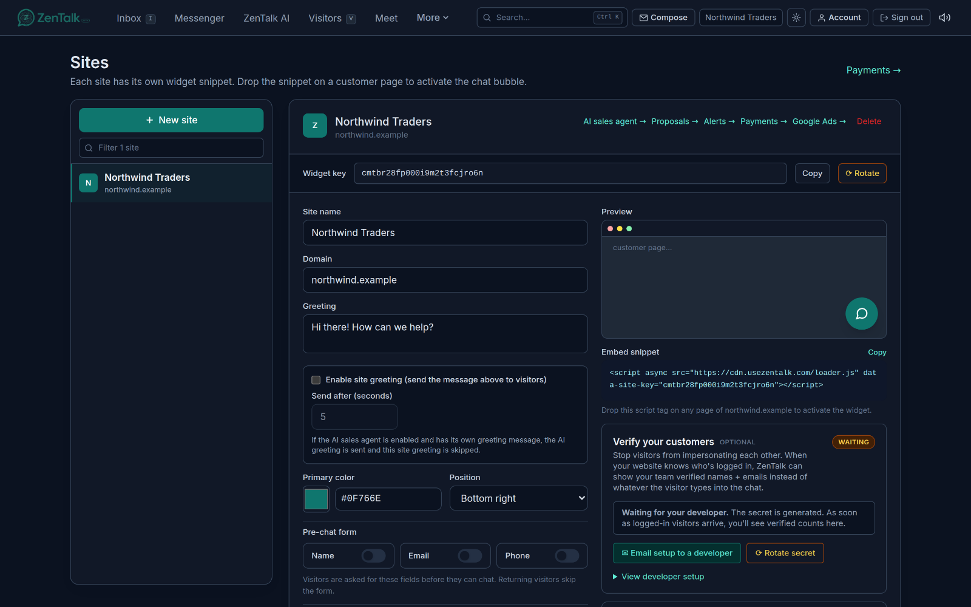Click the green dot in preview window
The image size is (971, 607).
click(629, 229)
